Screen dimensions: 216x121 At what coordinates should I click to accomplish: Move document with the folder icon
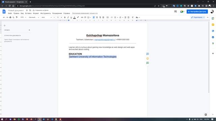[30, 10]
